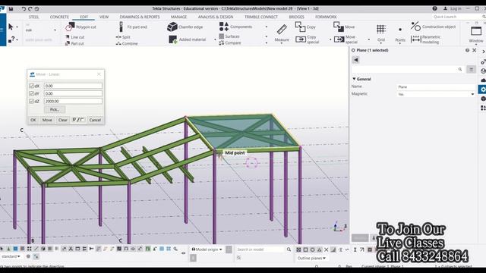Pick the Part cut tool
The width and height of the screenshot is (486, 273).
click(x=74, y=44)
